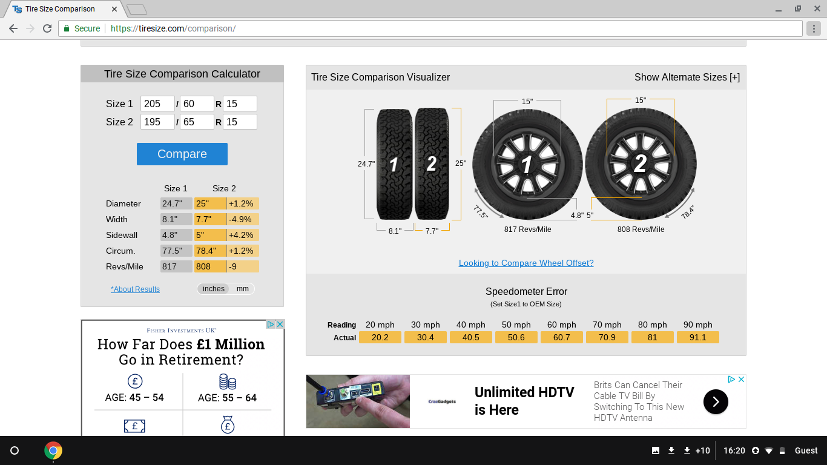Click the browser back arrow
The image size is (827, 465).
[13, 28]
